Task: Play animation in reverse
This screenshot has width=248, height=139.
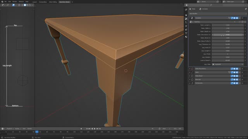Action: (92, 129)
